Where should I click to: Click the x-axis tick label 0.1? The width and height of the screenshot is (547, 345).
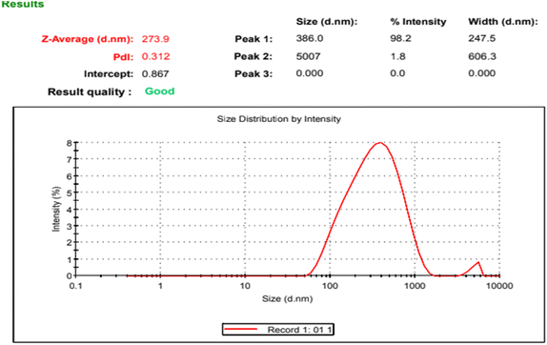click(x=75, y=287)
